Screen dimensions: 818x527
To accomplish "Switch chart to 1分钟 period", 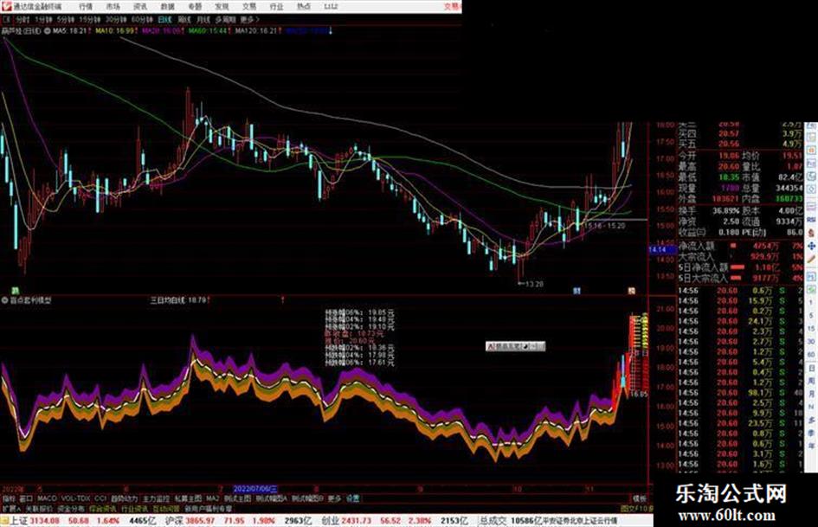I will 43,19.
